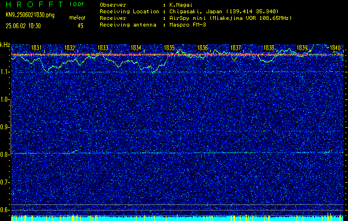Click the 0.6 frequency axis label
This screenshot has width=348, height=221.
pyautogui.click(x=5, y=210)
